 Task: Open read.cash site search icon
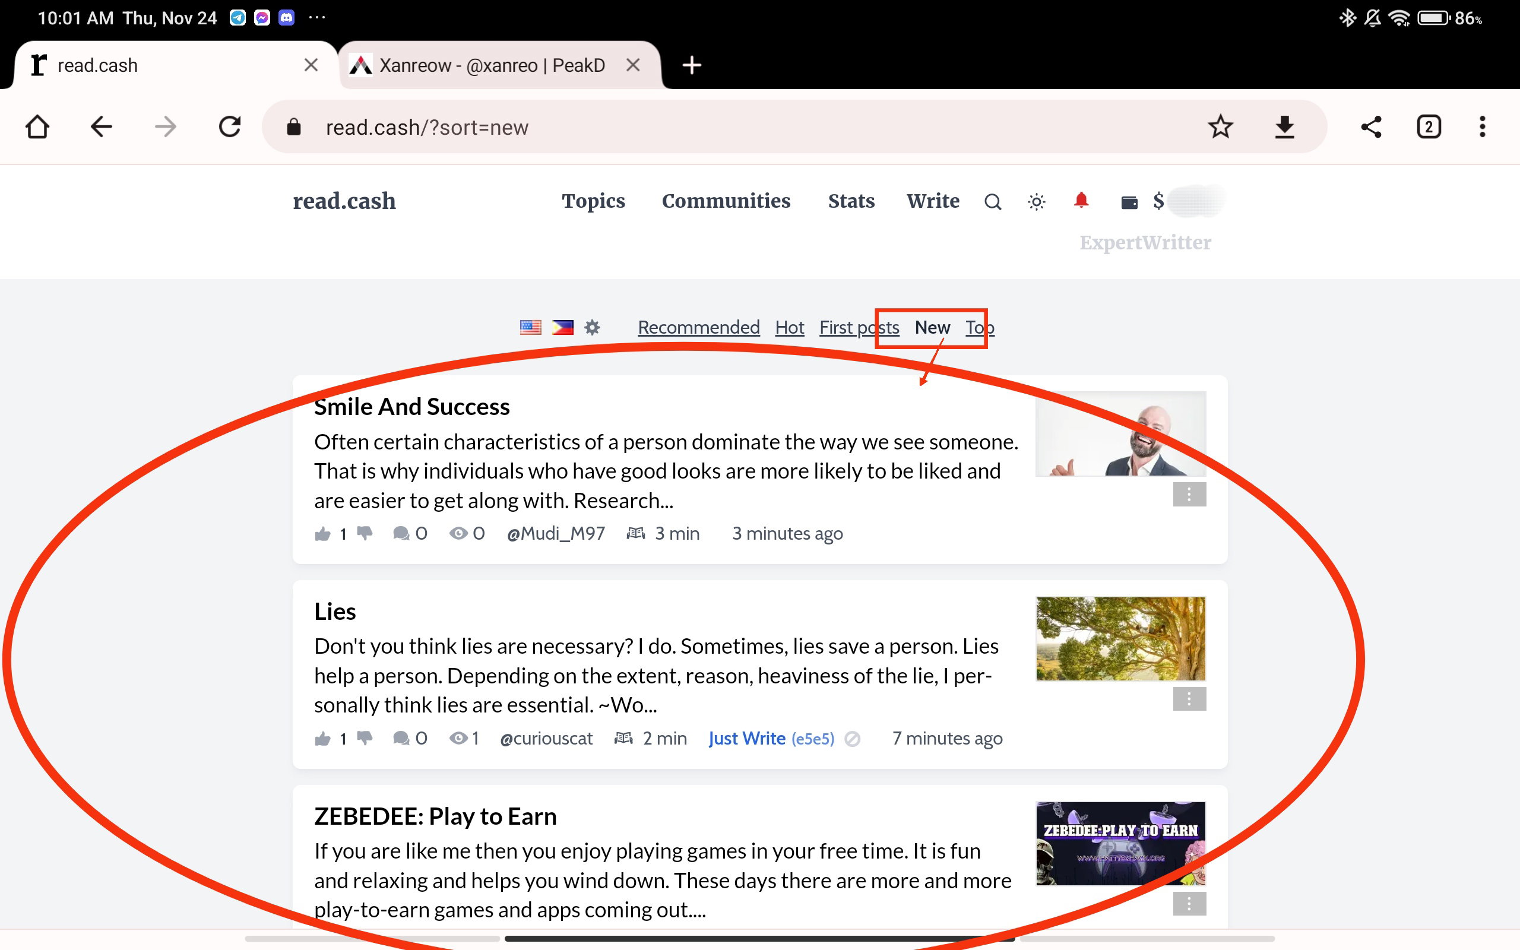click(x=992, y=202)
